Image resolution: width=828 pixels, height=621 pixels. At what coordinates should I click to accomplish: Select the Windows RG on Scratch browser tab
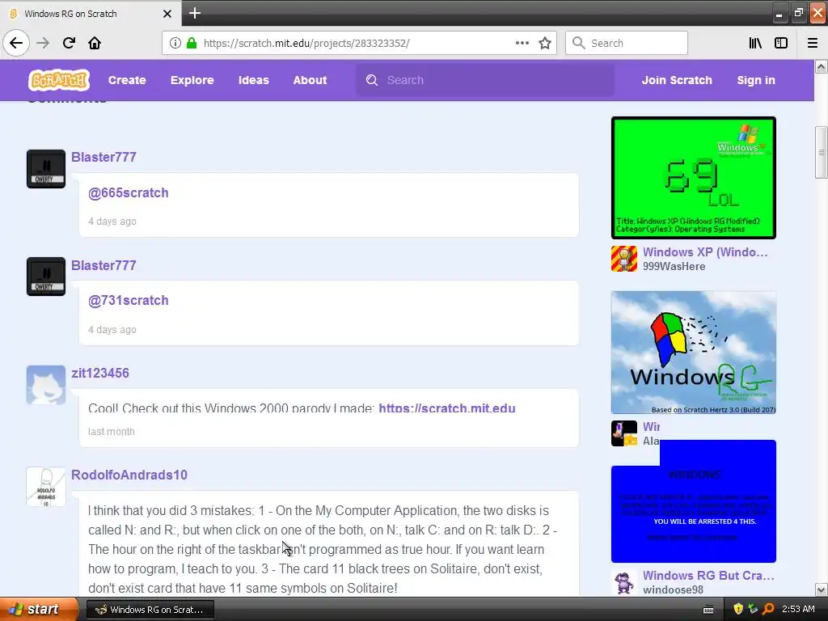coord(91,14)
